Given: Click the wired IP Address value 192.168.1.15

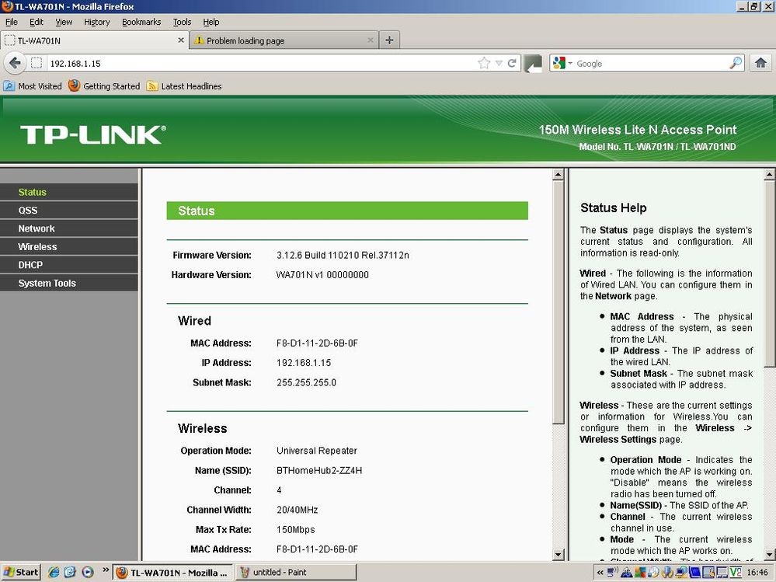Looking at the screenshot, I should [304, 363].
